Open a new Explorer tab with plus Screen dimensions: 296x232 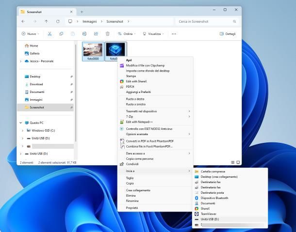pos(82,12)
